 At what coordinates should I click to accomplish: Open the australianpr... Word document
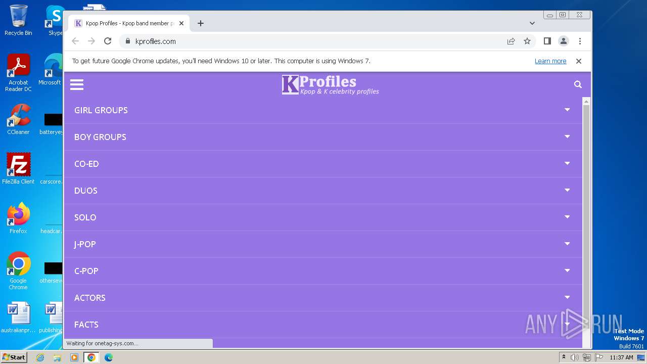click(x=18, y=317)
